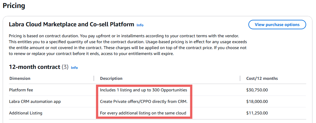Select the Additional Listing dimension cell
Screen dimensions: 316x123
(x=26, y=113)
